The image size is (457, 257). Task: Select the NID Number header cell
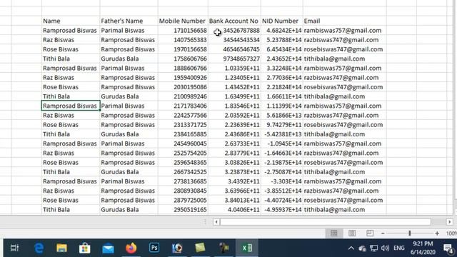282,21
